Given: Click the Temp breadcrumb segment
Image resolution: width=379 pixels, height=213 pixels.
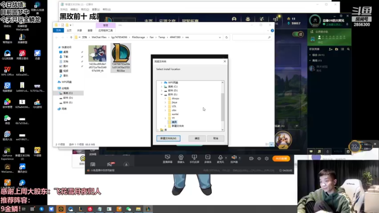Looking at the screenshot, I should point(162,37).
